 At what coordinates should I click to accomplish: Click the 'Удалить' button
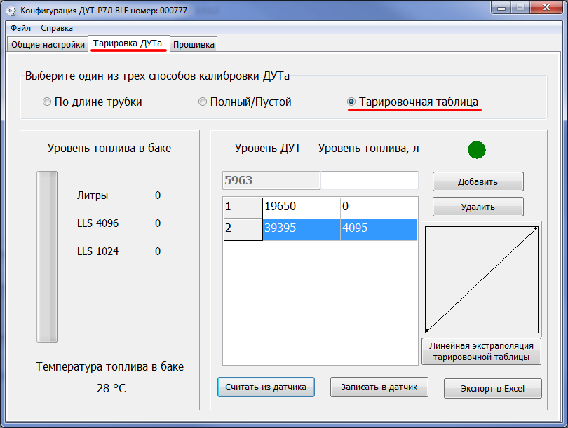(478, 207)
